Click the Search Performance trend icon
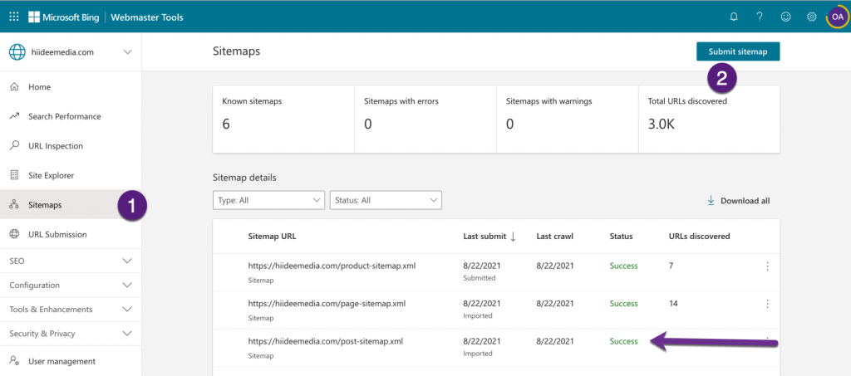 [x=15, y=116]
